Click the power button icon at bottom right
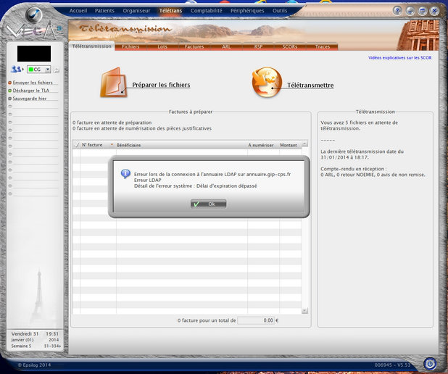 click(430, 364)
